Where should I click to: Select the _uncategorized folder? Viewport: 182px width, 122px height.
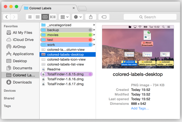(68, 25)
